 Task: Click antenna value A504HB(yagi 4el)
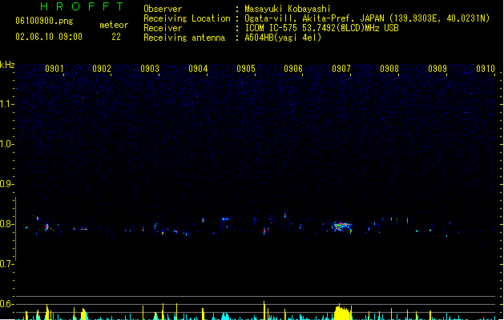[283, 38]
